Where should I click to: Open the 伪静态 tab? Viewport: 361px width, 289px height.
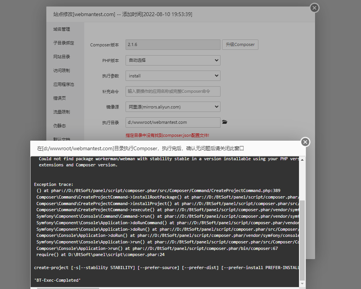tap(59, 126)
